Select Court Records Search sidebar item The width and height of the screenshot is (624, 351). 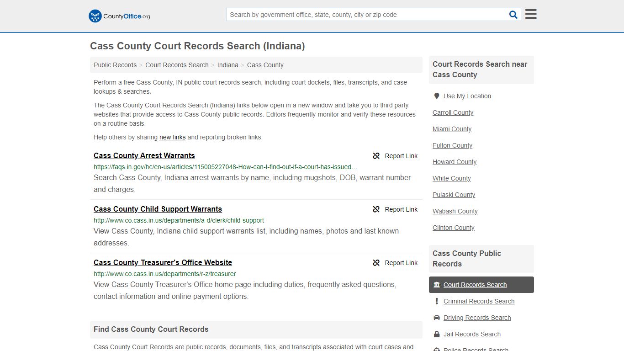point(481,285)
